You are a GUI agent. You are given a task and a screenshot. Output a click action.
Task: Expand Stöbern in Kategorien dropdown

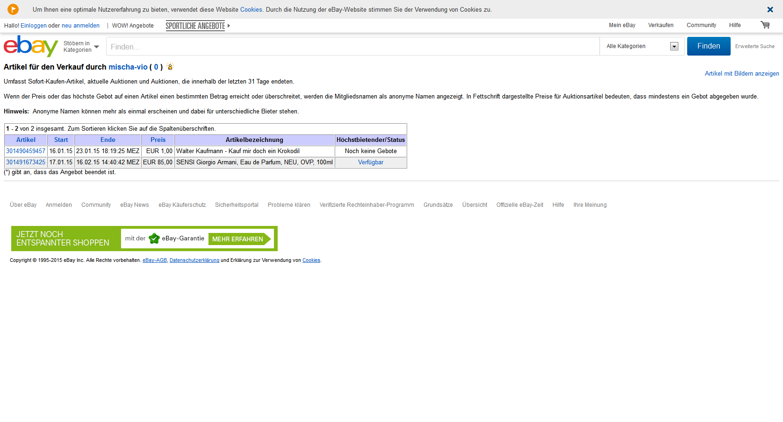click(96, 47)
